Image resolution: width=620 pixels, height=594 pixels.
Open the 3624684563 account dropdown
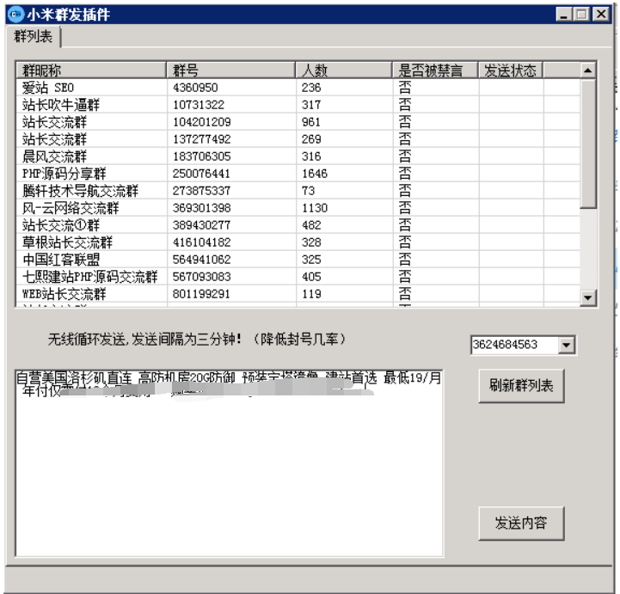click(x=566, y=345)
